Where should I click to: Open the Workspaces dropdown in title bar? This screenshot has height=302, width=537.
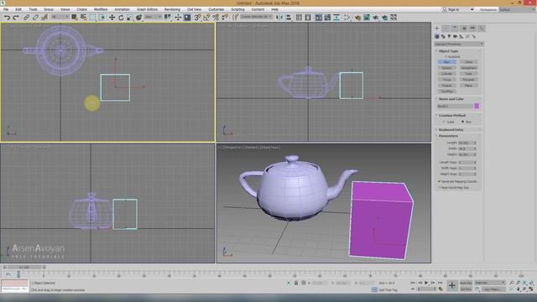517,9
